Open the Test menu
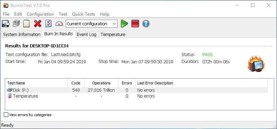The width and height of the screenshot is (277, 129). click(x=63, y=14)
